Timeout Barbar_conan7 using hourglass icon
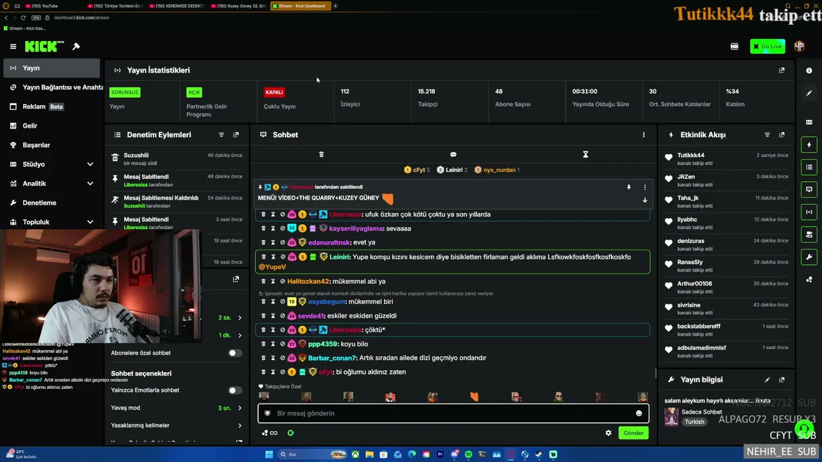Screen dimensions: 822x462 point(273,358)
